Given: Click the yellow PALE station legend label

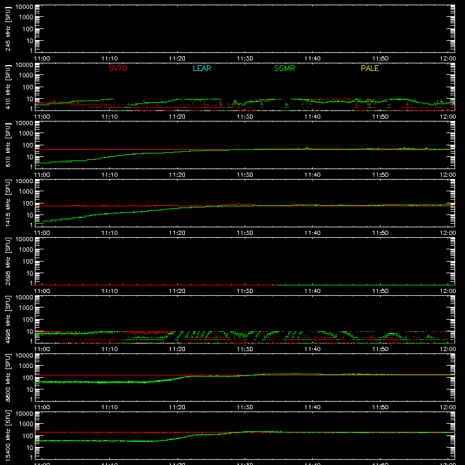Looking at the screenshot, I should coord(370,68).
